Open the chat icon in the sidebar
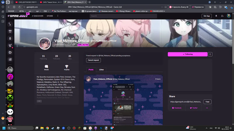234x131 pixels. (x=10, y=53)
